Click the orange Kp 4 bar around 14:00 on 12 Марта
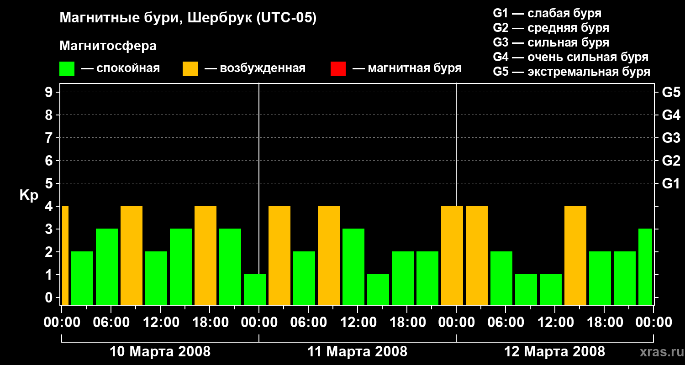Screen dimensions: 685x365 point(575,255)
